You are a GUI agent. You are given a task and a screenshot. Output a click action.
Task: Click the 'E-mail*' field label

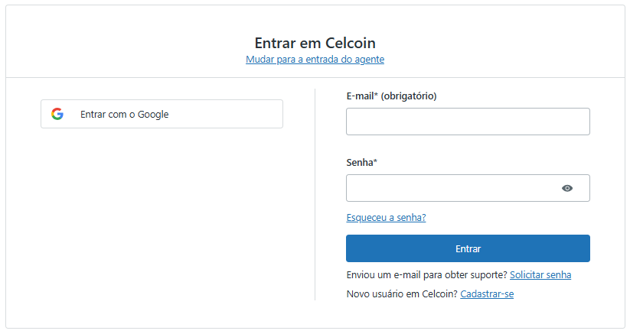click(x=361, y=96)
